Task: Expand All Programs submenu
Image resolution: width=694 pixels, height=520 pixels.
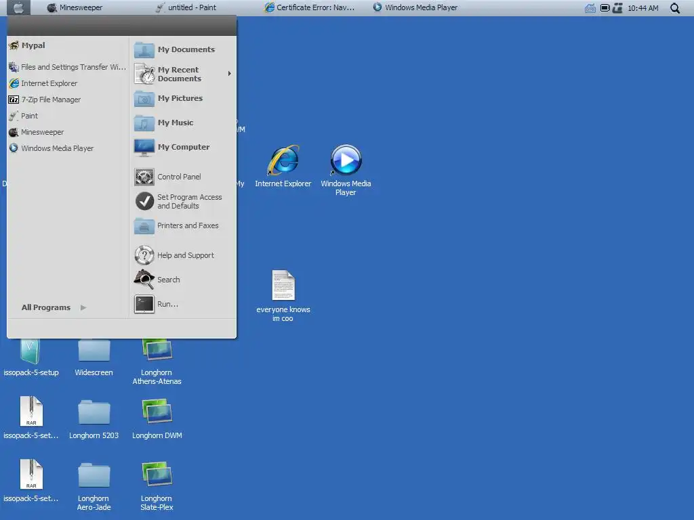Action: pos(54,307)
